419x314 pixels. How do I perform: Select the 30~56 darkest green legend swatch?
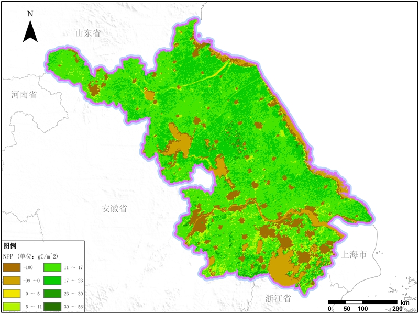click(x=53, y=307)
